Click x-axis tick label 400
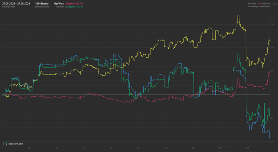This screenshot has width=278, height=152. (x=56, y=148)
